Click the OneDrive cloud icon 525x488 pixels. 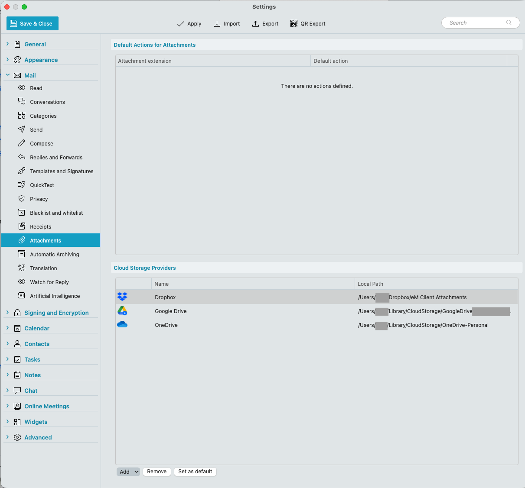tap(122, 324)
